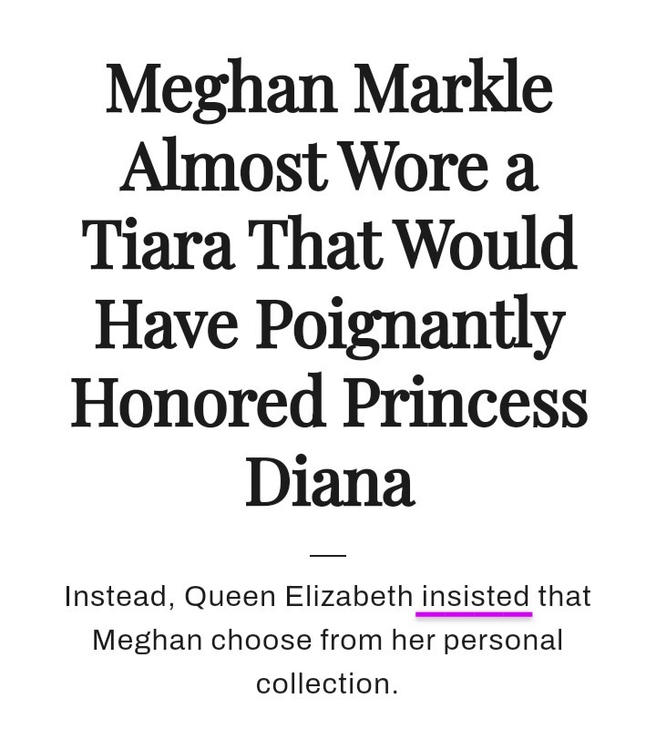Click the "Meghan Markle" headline line
The width and height of the screenshot is (656, 729).
[329, 89]
